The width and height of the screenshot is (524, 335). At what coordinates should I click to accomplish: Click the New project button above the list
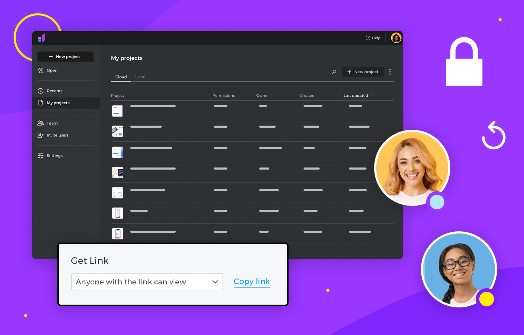(363, 72)
